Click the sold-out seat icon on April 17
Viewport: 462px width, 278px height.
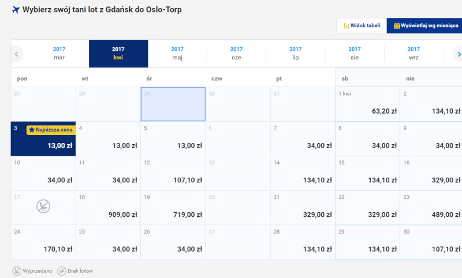43,206
